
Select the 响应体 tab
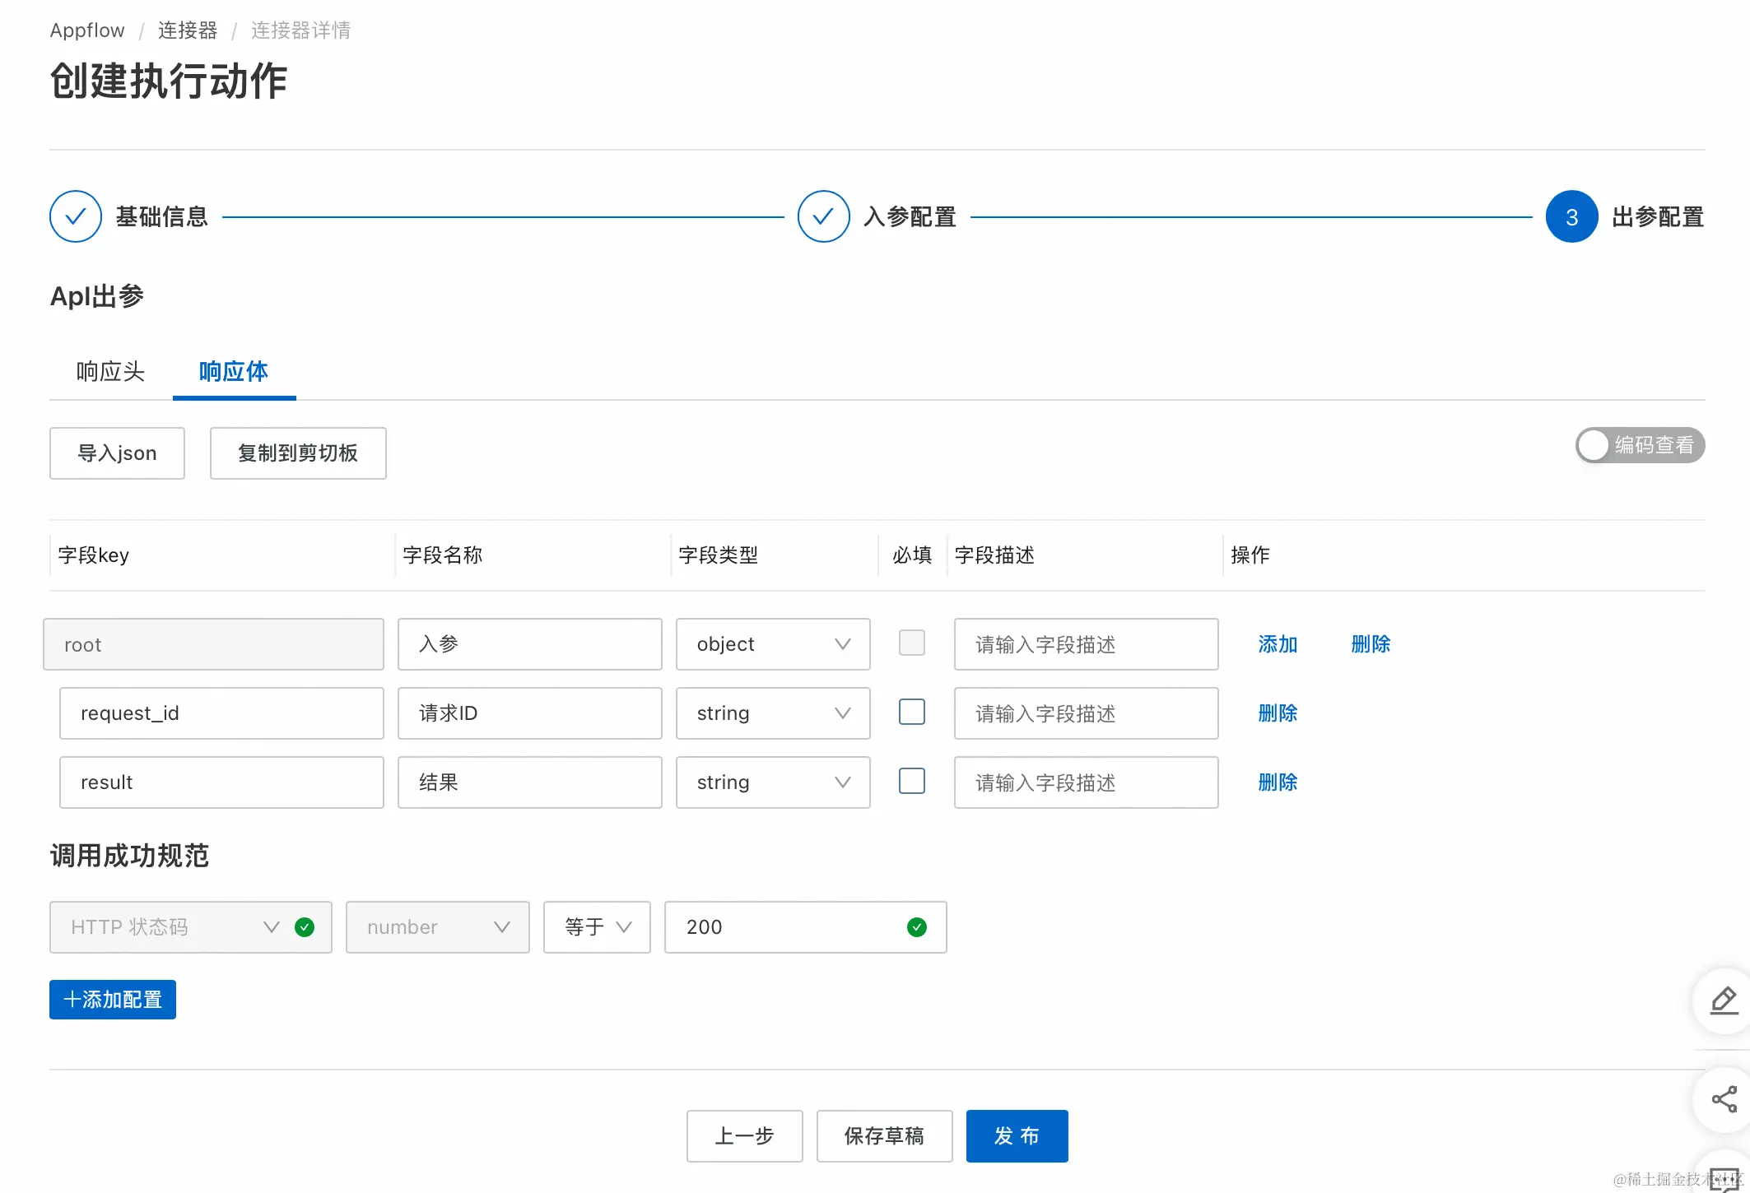(x=234, y=372)
